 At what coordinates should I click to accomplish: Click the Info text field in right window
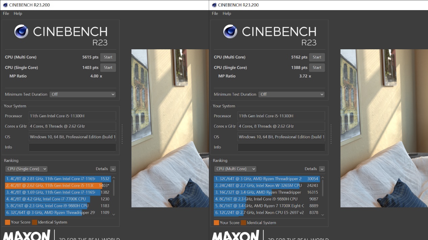point(281,147)
